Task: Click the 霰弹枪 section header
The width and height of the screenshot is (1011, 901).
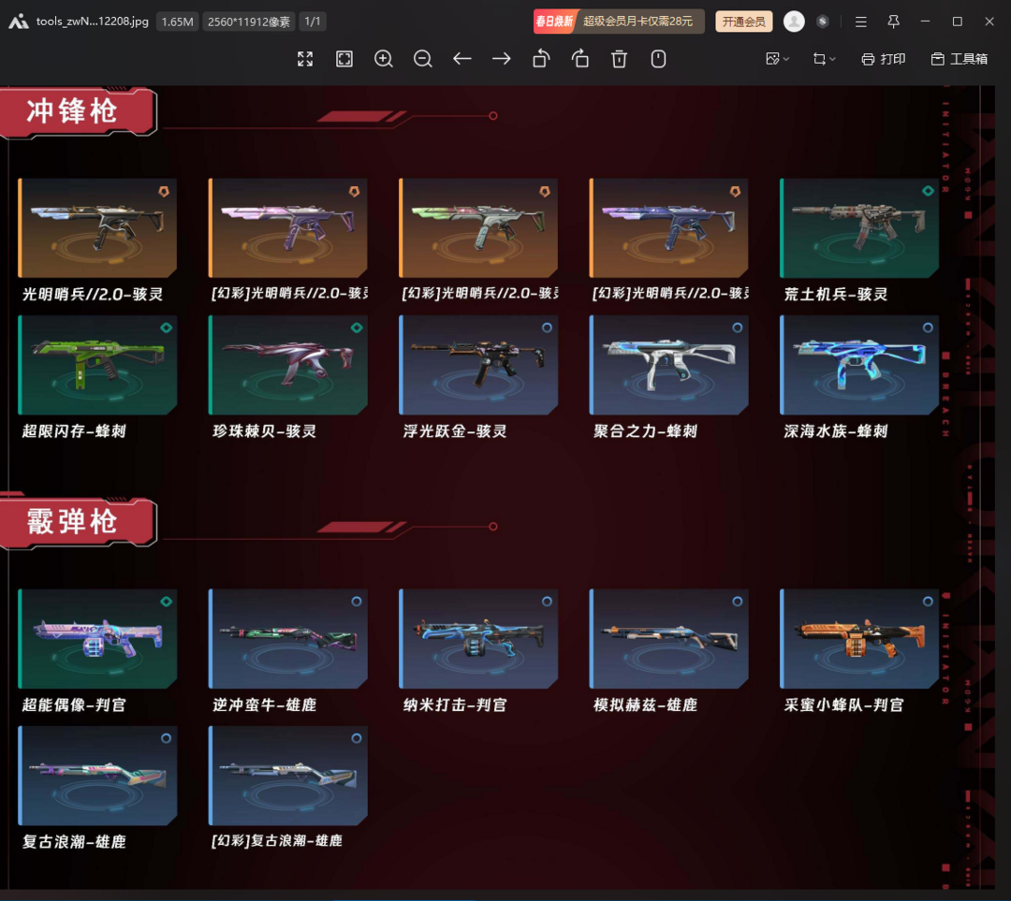Action: point(77,522)
